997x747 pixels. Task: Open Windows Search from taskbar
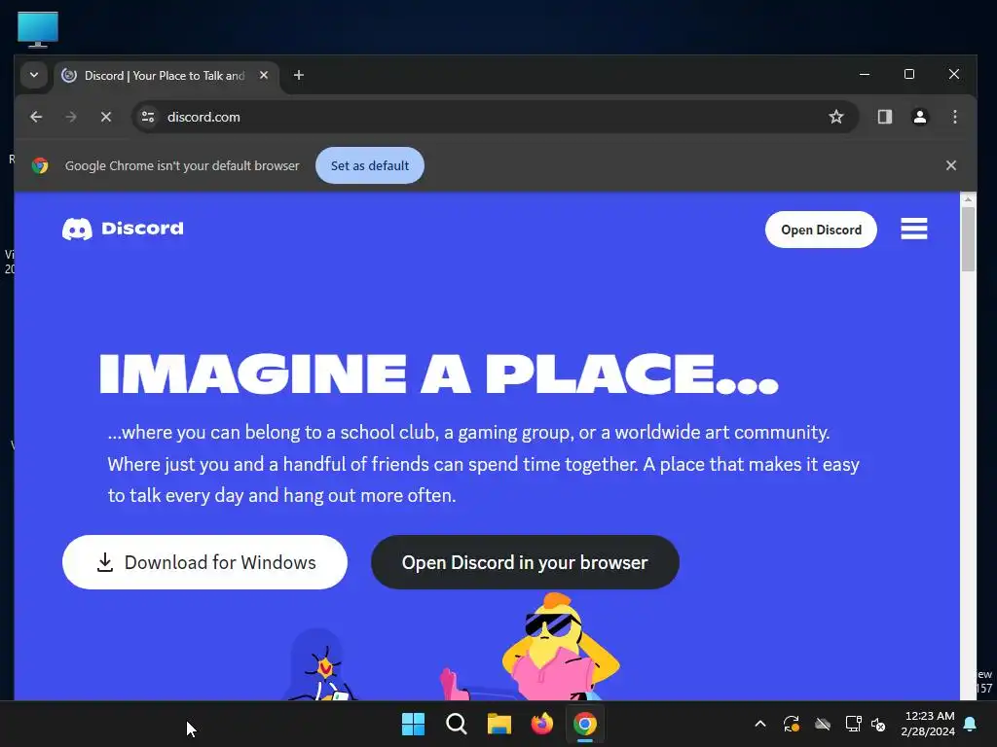[x=456, y=724]
